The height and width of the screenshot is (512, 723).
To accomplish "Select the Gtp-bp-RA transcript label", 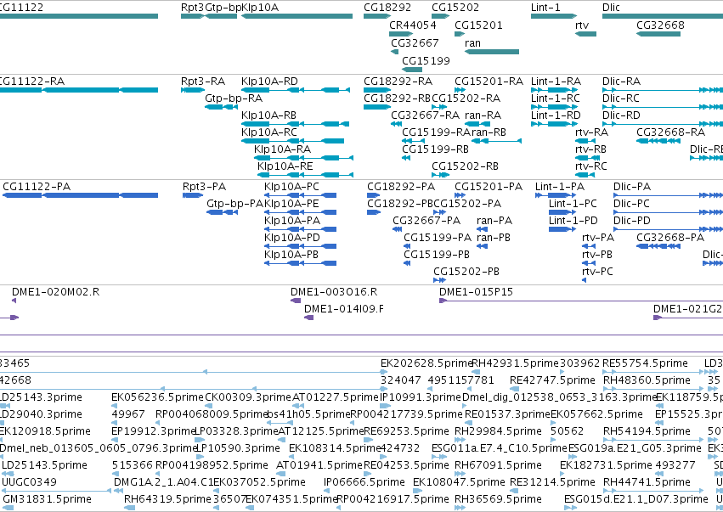I will (x=234, y=98).
